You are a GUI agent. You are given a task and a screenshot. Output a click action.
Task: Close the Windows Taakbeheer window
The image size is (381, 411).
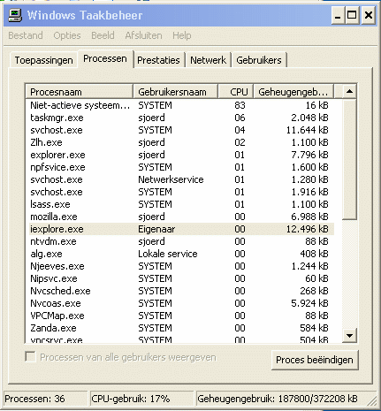click(369, 15)
